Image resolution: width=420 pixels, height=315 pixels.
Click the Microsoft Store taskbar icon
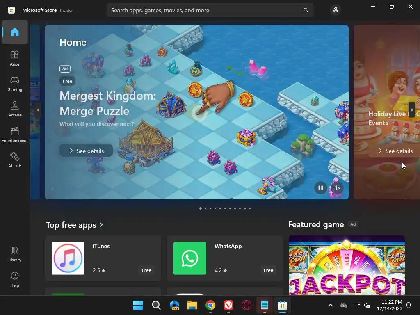click(282, 305)
